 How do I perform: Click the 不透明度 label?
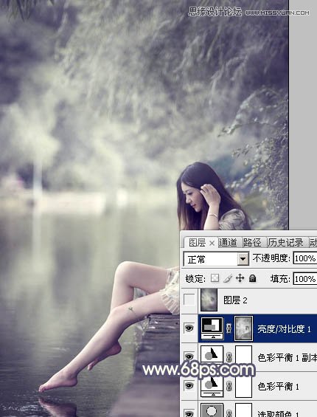tap(271, 258)
